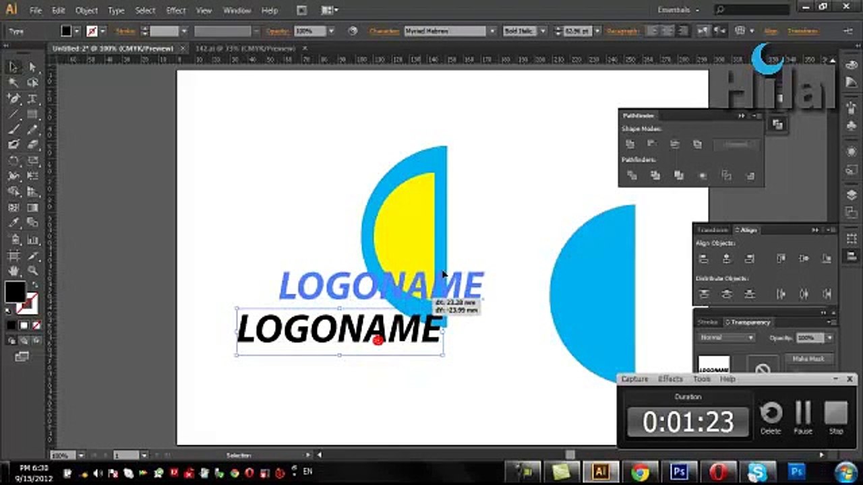Toggle Draw Behind mode in toolbox

23,341
